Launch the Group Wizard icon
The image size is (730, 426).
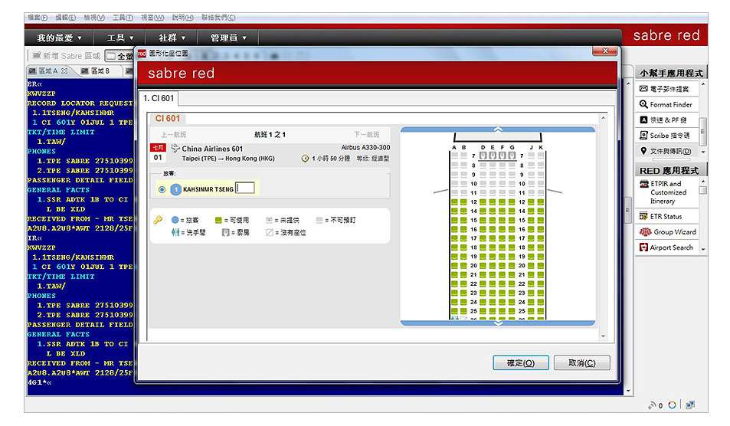[645, 231]
